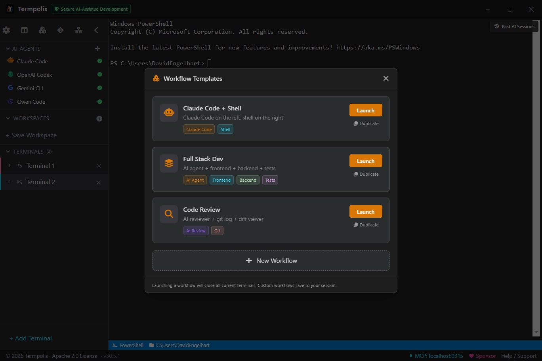
Task: Collapse the TERMINALS section
Action: [x=8, y=152]
